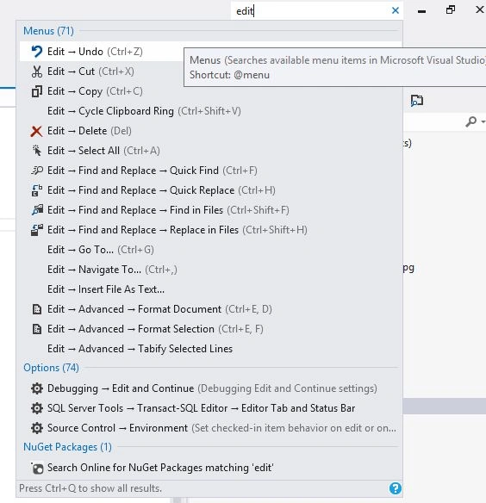Click the Format Document icon

click(36, 309)
